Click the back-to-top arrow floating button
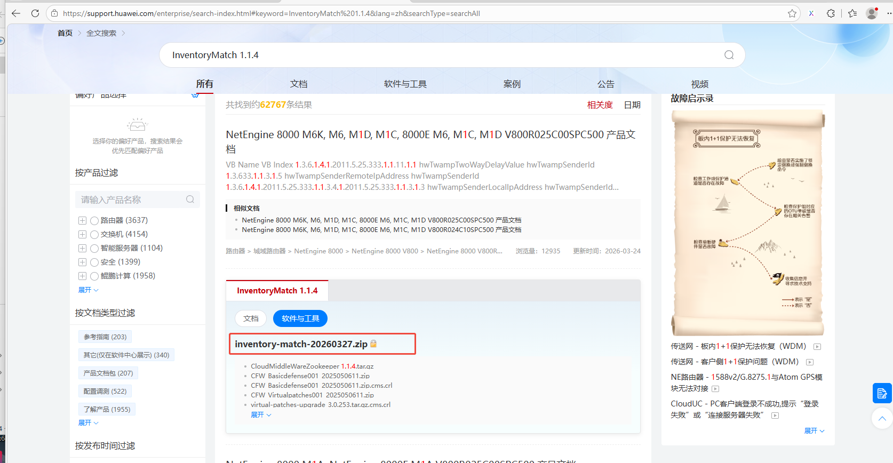The image size is (893, 463). tap(882, 419)
